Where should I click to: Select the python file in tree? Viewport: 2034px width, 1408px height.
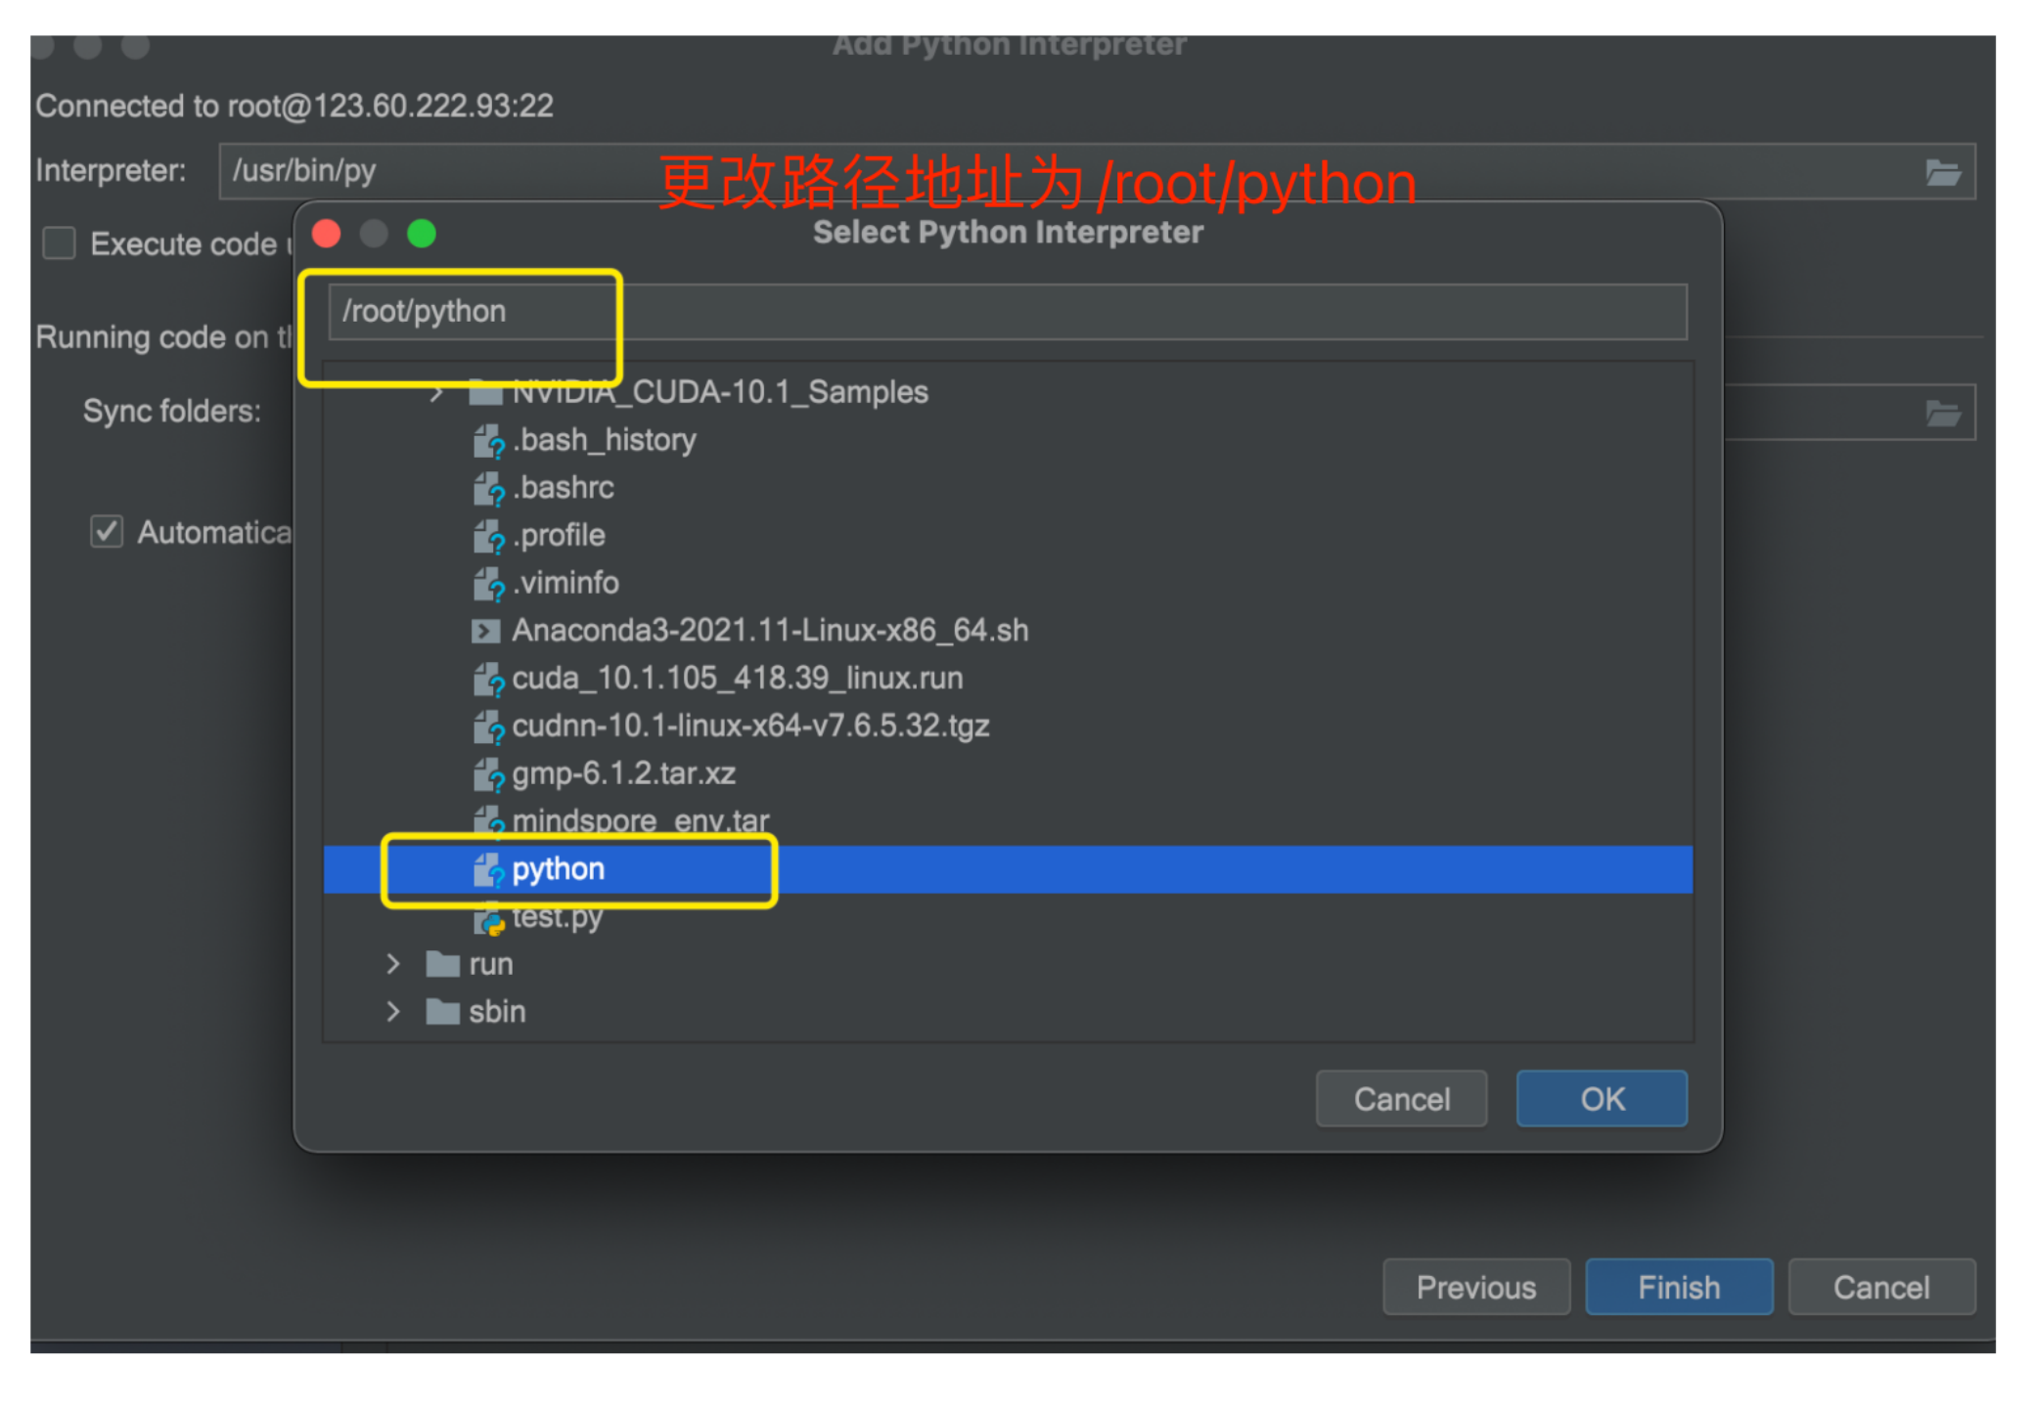pyautogui.click(x=558, y=868)
